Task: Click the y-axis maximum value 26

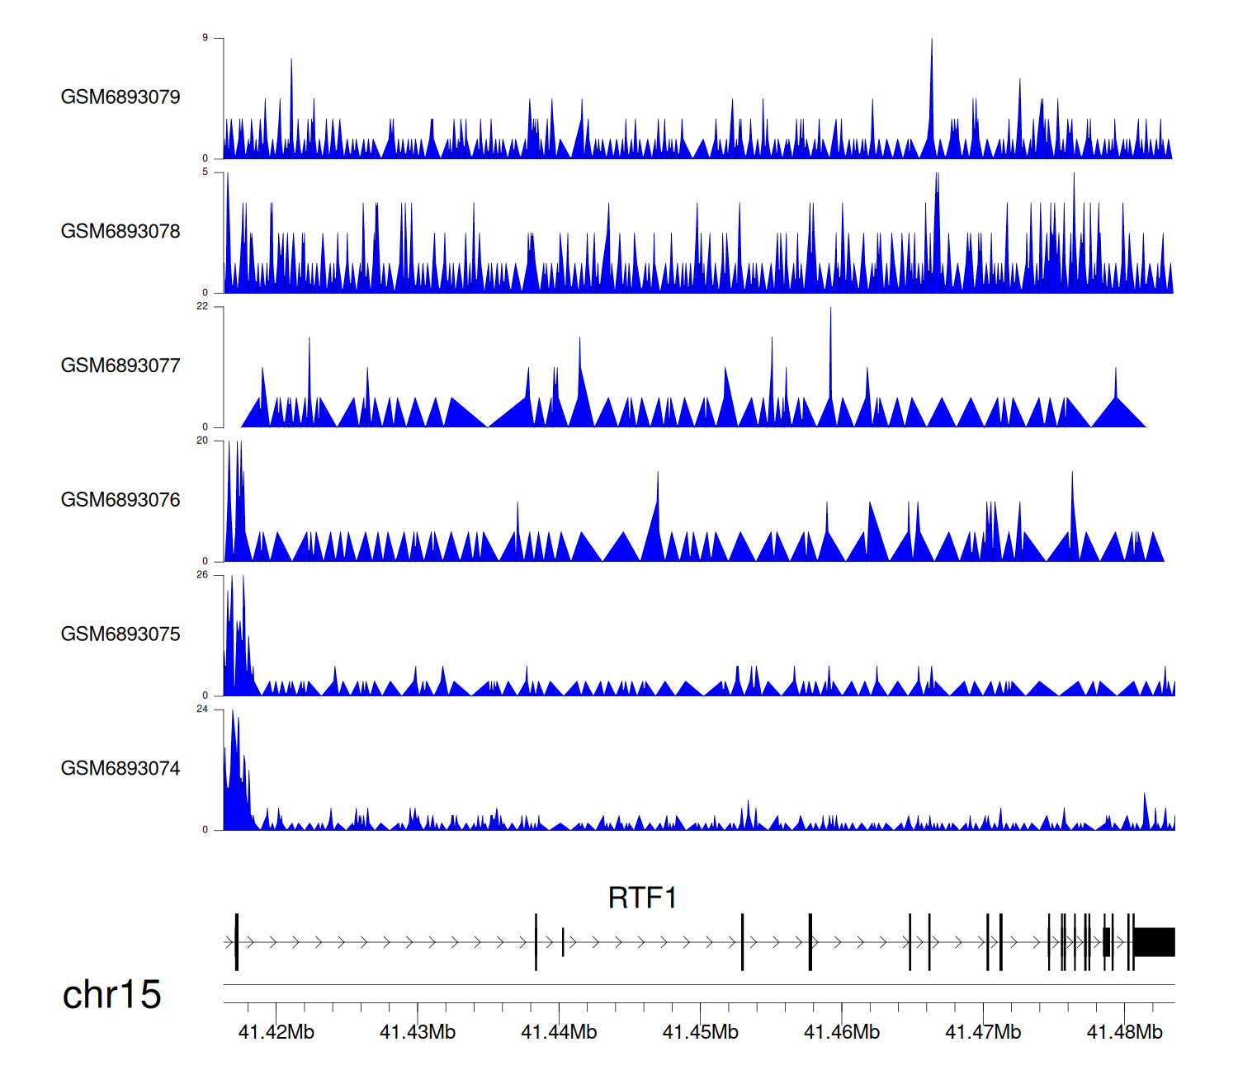Action: (x=202, y=575)
